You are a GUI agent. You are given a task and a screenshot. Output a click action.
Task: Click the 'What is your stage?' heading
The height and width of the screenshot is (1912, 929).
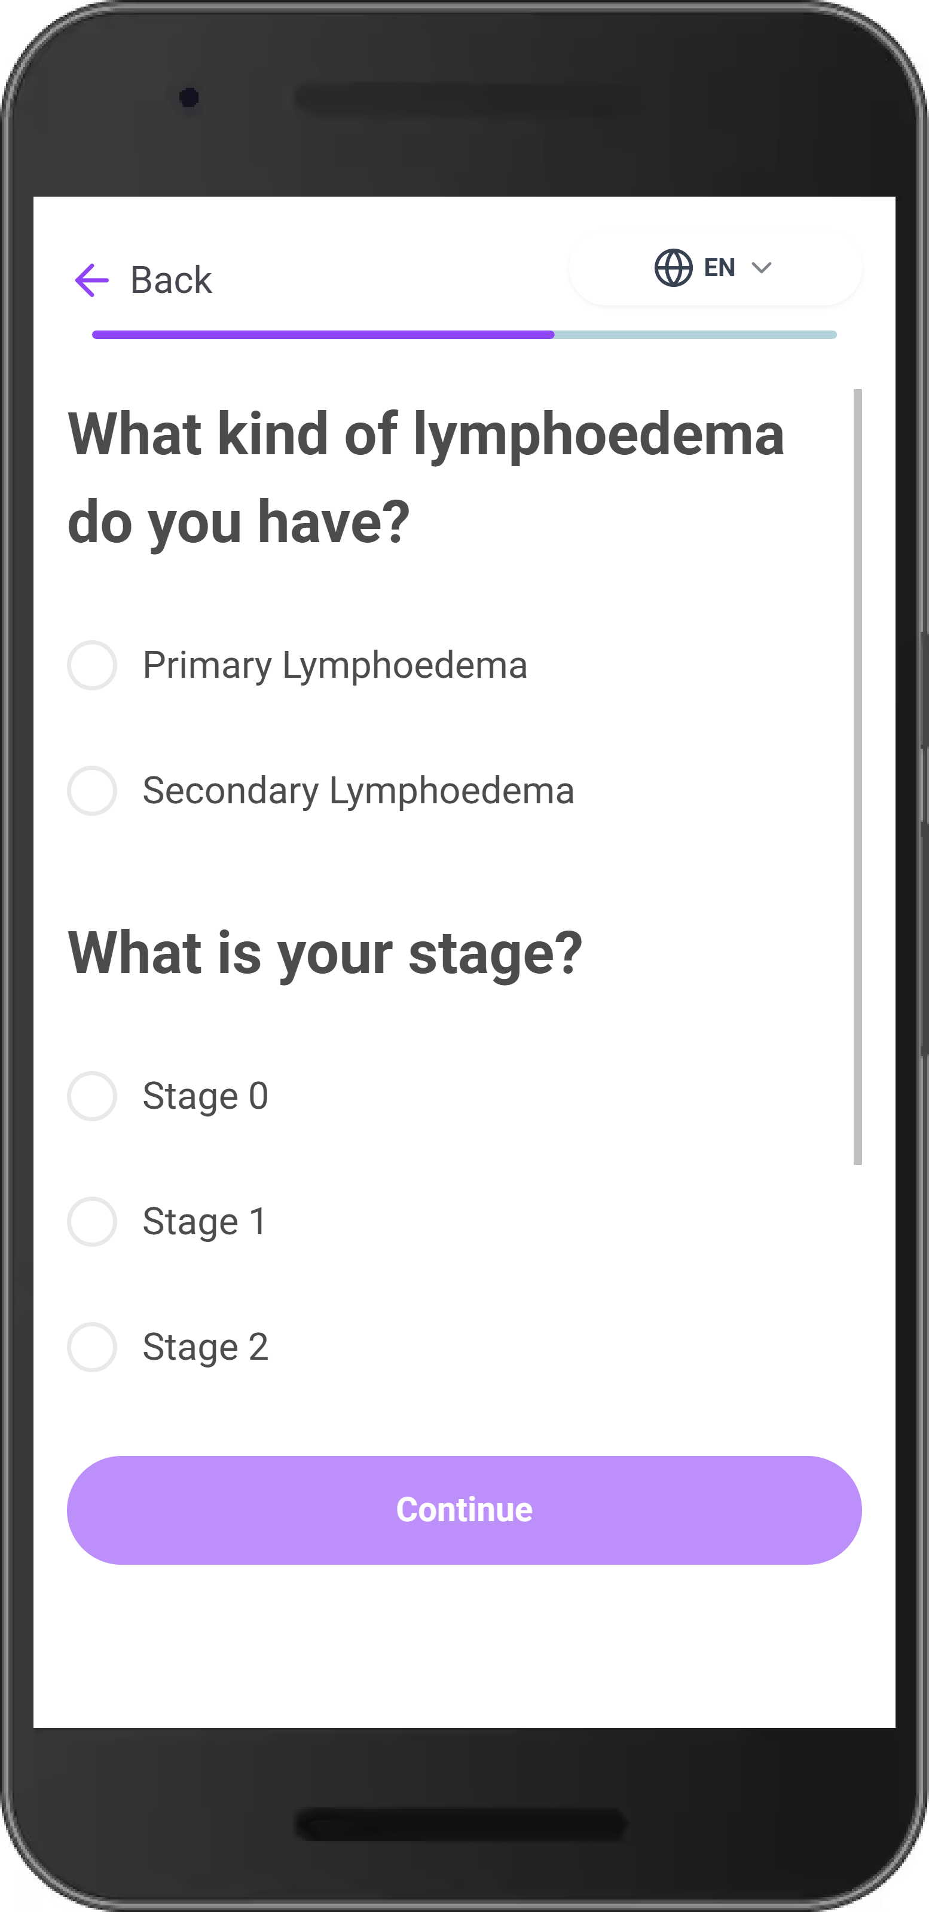(325, 953)
